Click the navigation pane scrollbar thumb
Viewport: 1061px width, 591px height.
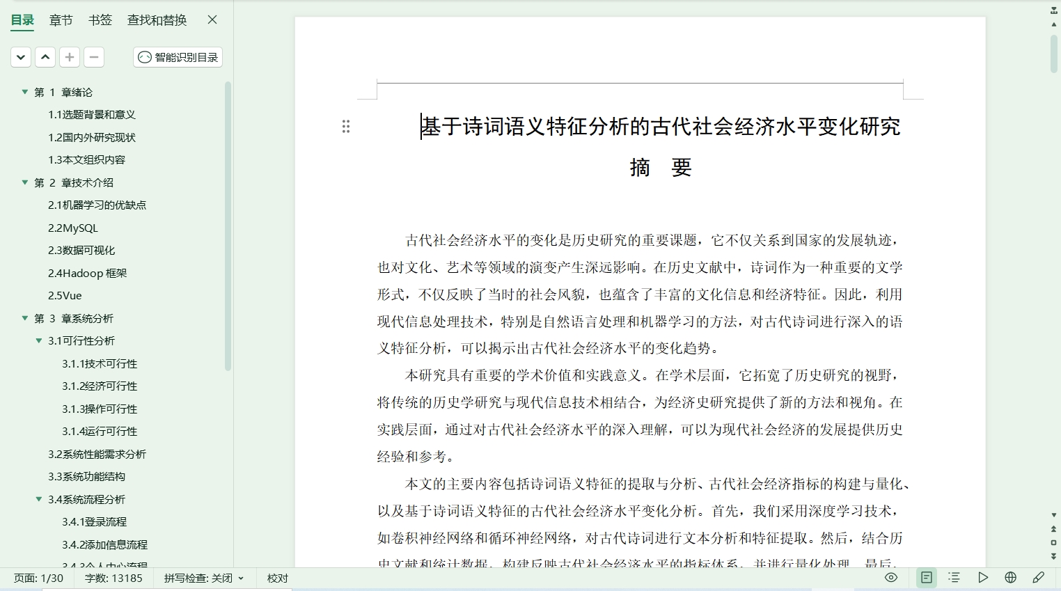click(228, 226)
